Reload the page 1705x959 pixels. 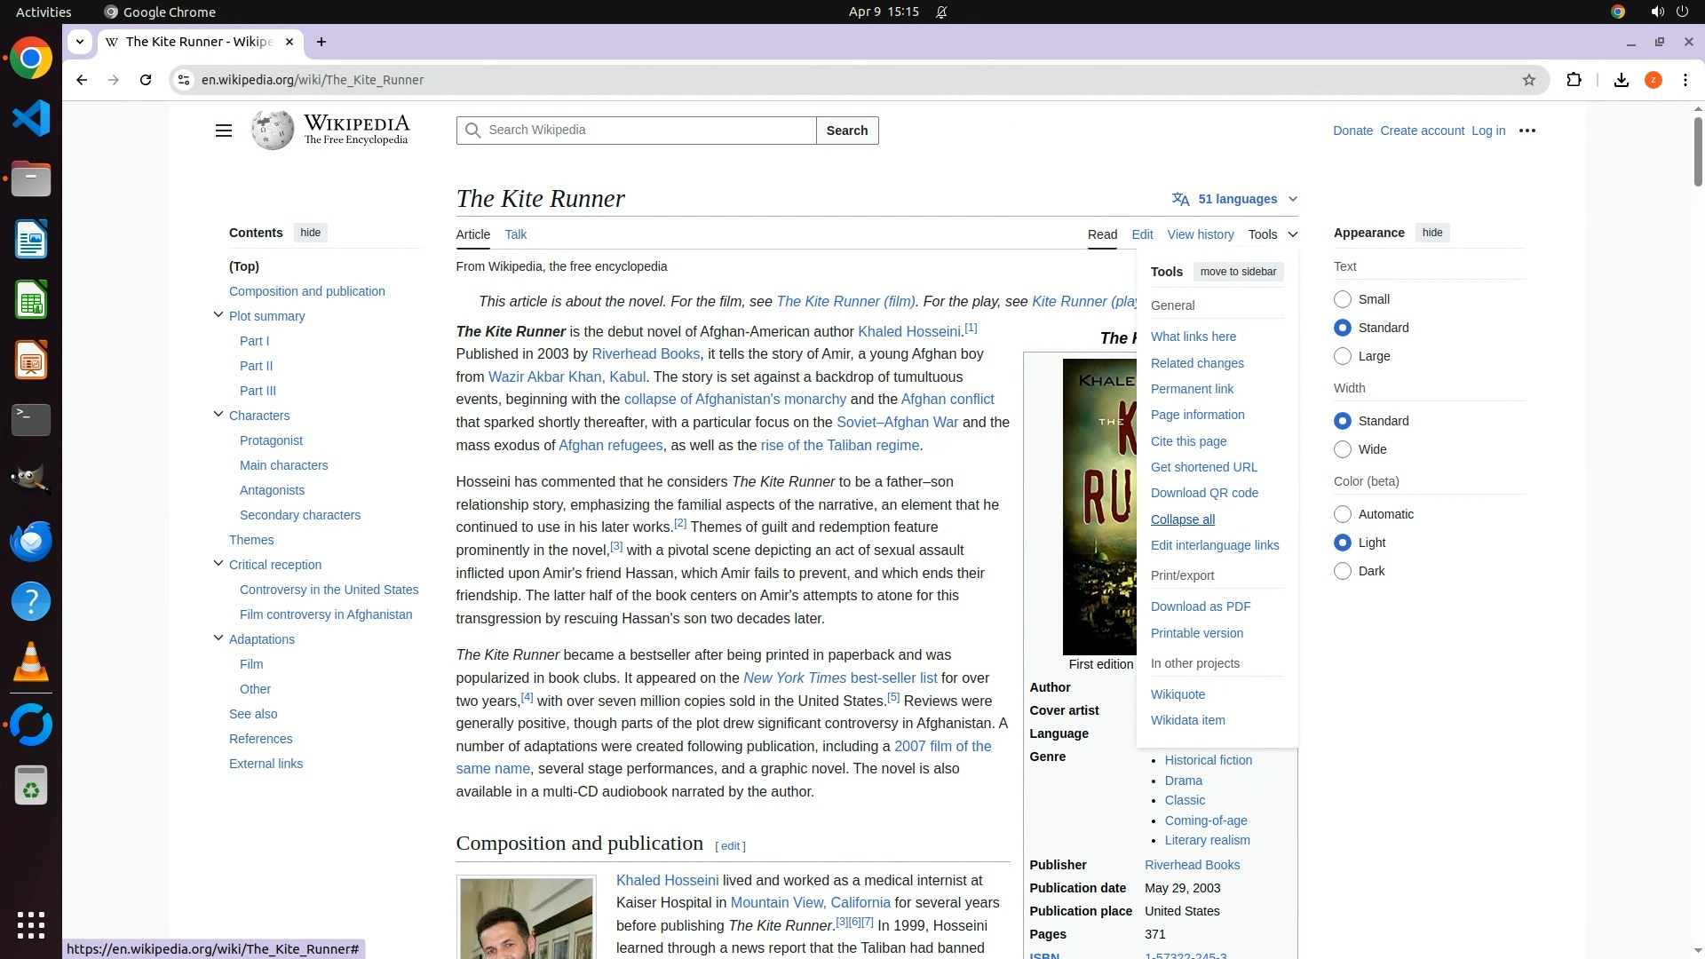pyautogui.click(x=146, y=80)
